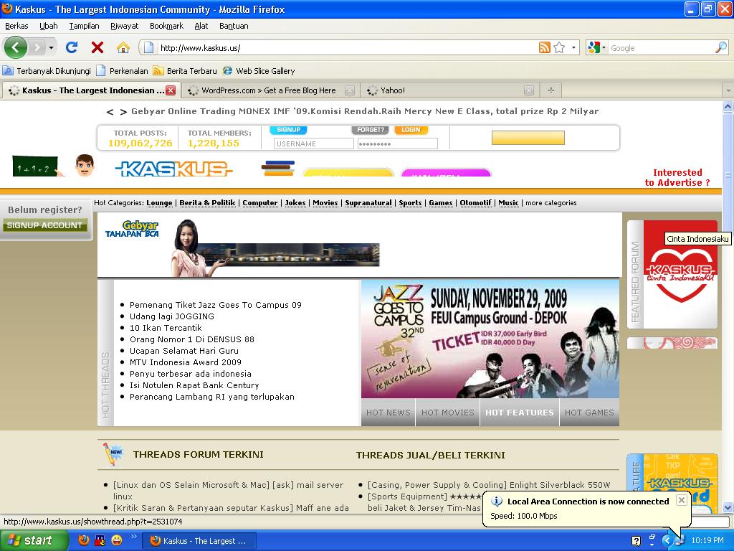
Task: Open a new tab with plus button
Action: pyautogui.click(x=551, y=90)
